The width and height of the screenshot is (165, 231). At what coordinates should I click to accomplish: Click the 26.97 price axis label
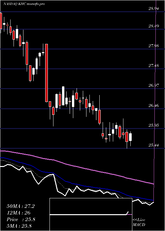coord(154,85)
